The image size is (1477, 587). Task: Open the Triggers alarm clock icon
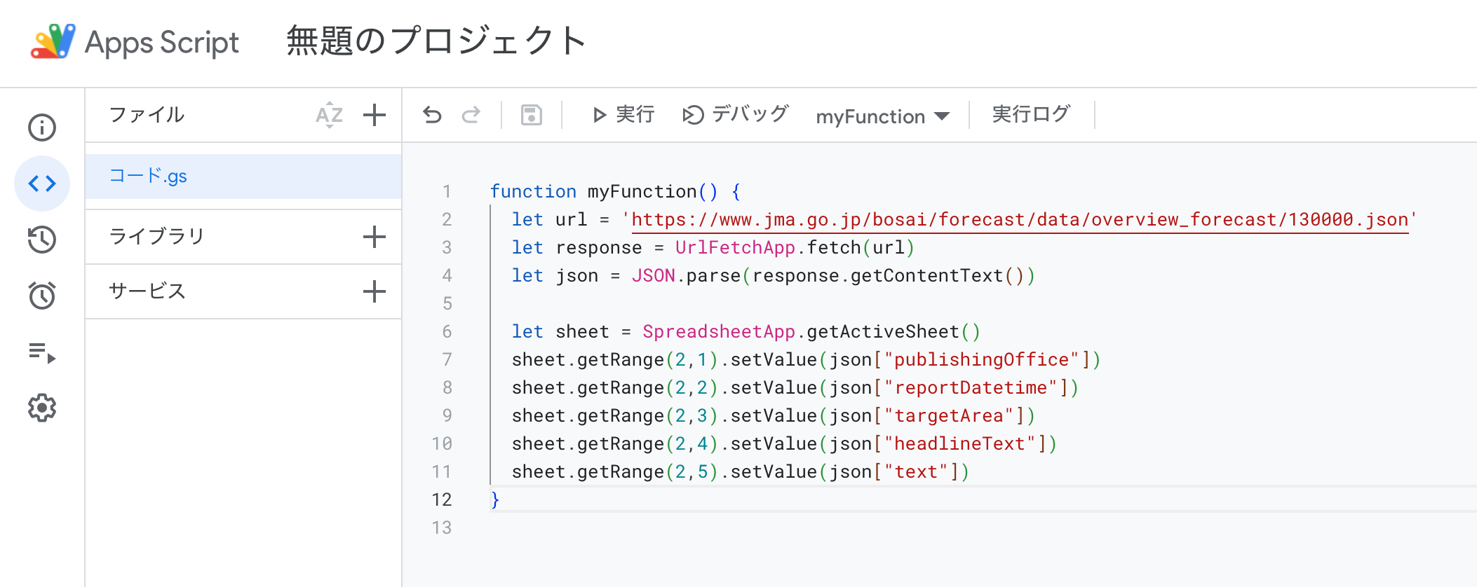pos(42,296)
